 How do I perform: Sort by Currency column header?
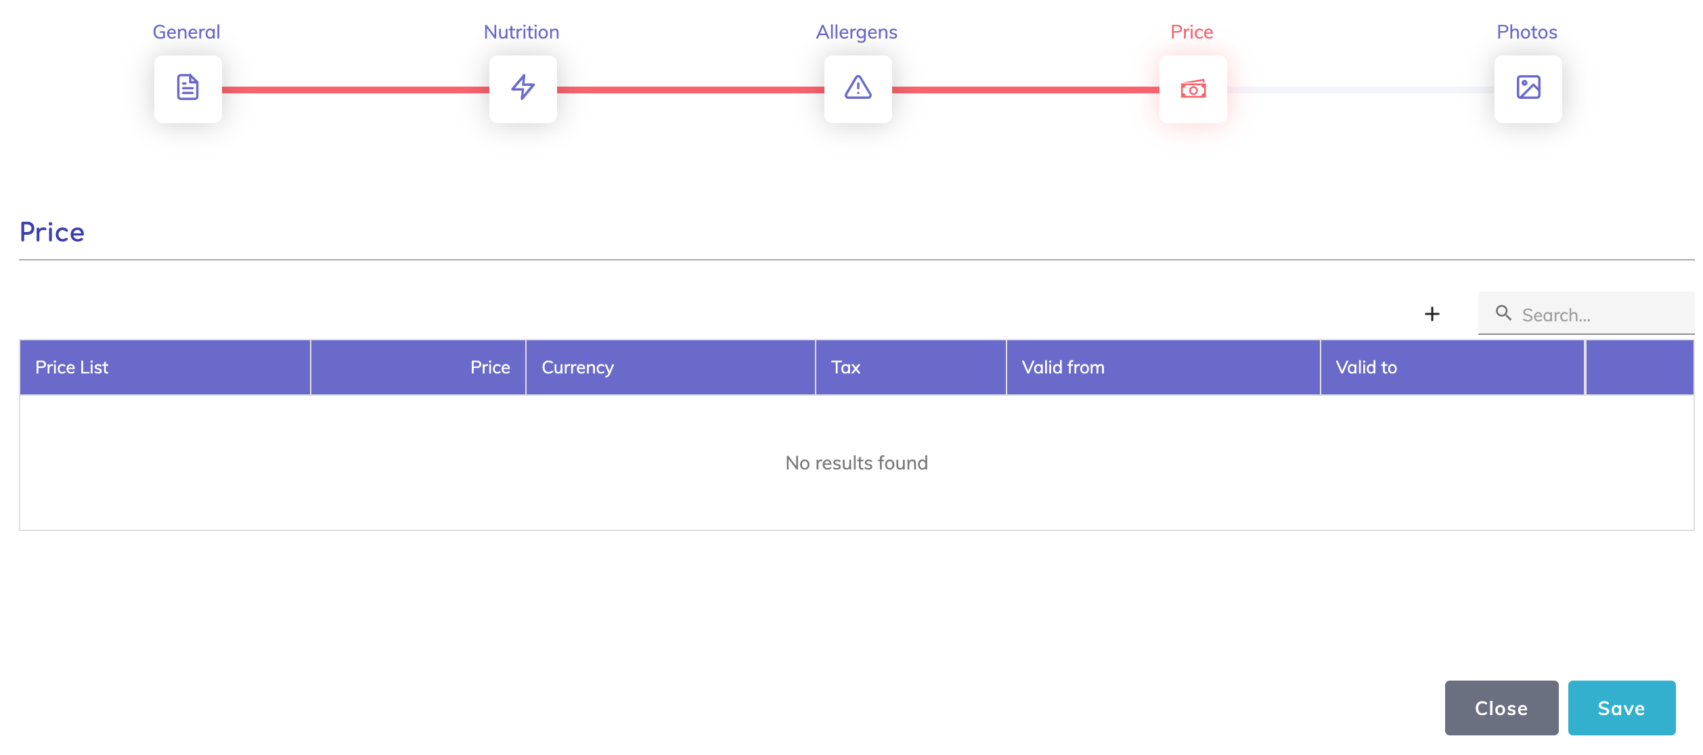pyautogui.click(x=577, y=367)
